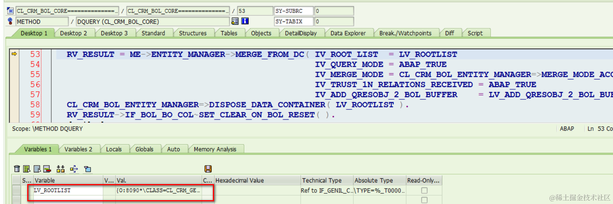
Task: Open the Desktop 3 tab
Action: click(x=114, y=33)
